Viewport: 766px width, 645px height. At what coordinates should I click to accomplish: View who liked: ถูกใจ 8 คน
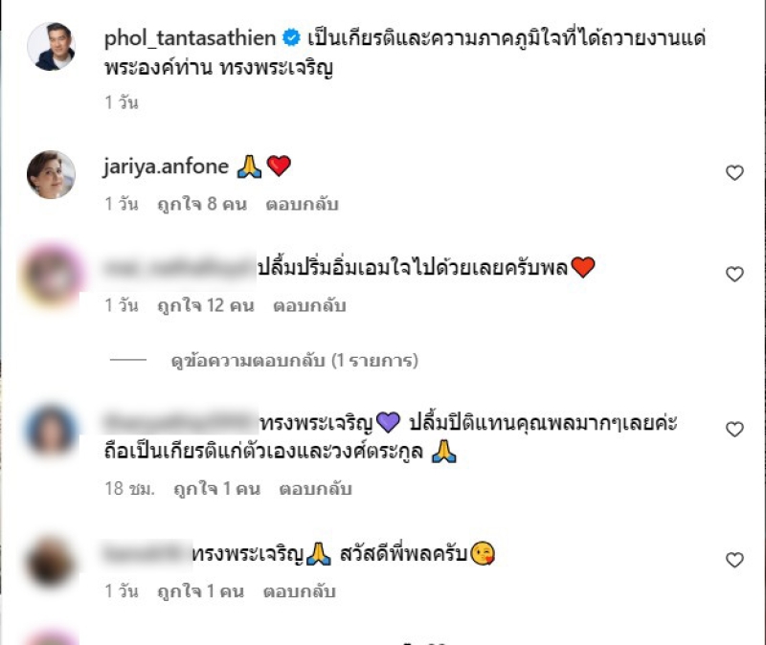click(x=202, y=204)
